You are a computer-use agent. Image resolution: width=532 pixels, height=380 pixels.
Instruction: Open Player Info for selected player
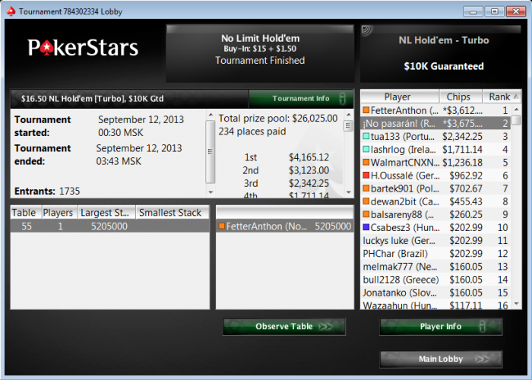441,326
